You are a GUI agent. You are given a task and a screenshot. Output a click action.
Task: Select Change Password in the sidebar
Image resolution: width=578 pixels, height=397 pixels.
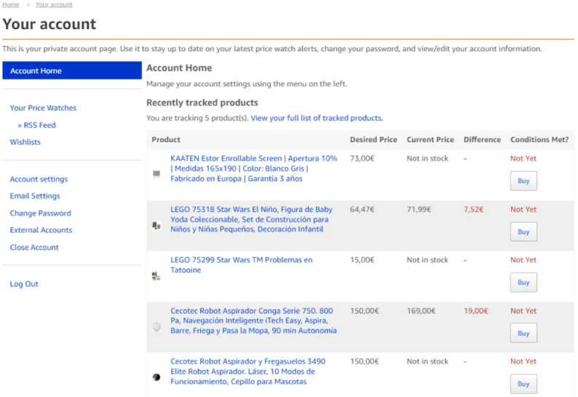click(x=40, y=213)
